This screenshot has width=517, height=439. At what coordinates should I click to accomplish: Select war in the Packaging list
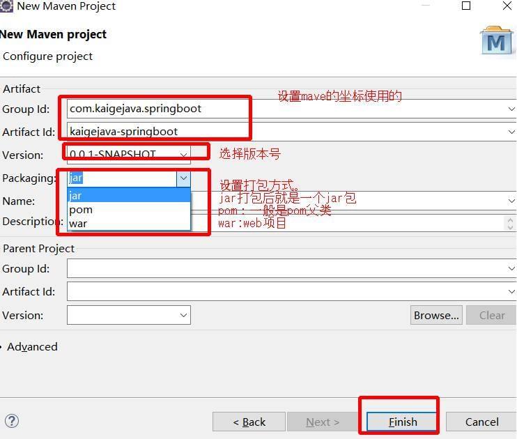[x=129, y=223]
